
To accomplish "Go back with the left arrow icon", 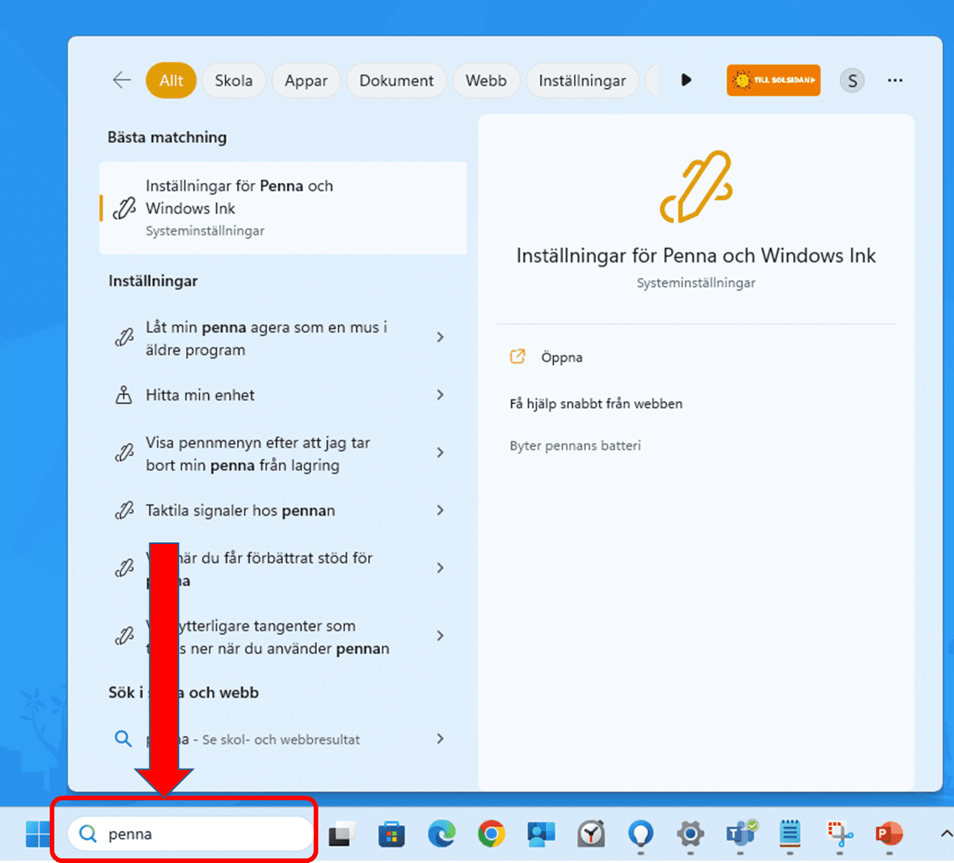I will (x=122, y=80).
